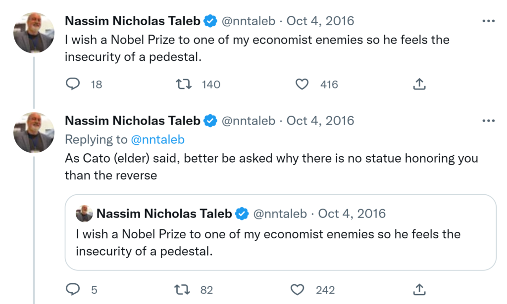View the first tweet's profile avatar
The image size is (507, 304).
click(x=34, y=33)
